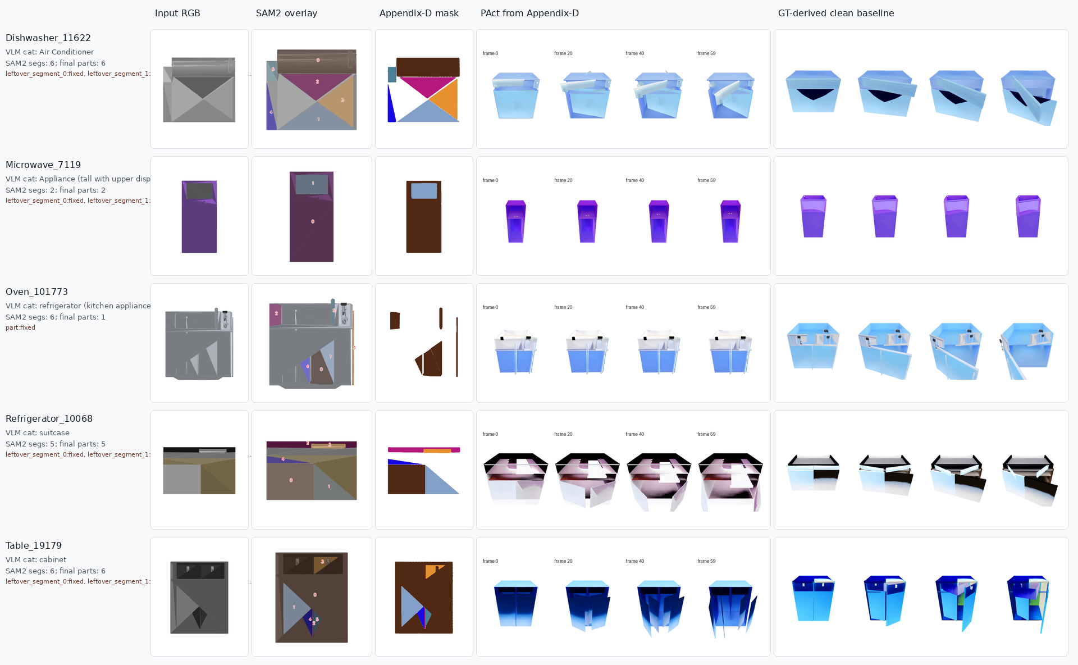Click 'SAM2 segs: 6; final parts: 1'

56,317
